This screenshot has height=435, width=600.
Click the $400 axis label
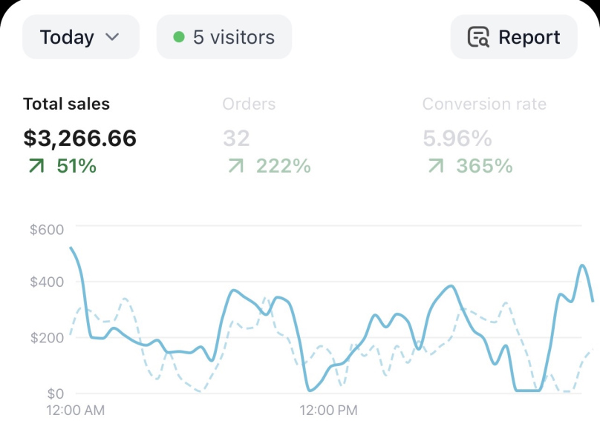[47, 282]
